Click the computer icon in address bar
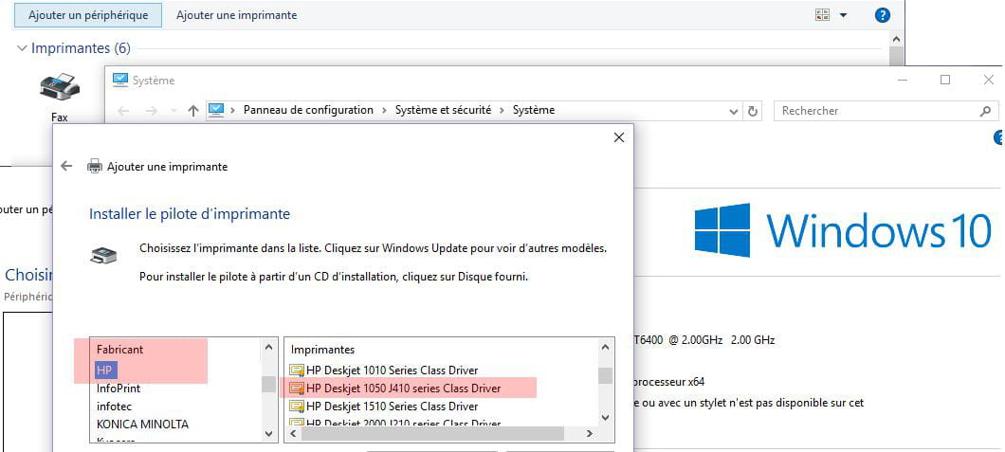 pyautogui.click(x=216, y=110)
